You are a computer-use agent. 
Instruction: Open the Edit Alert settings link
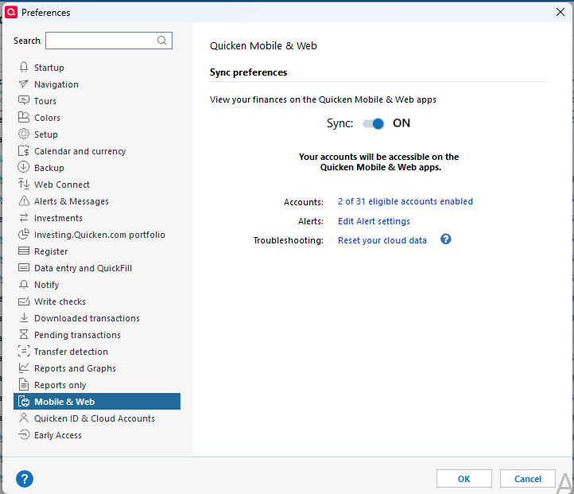pos(374,221)
